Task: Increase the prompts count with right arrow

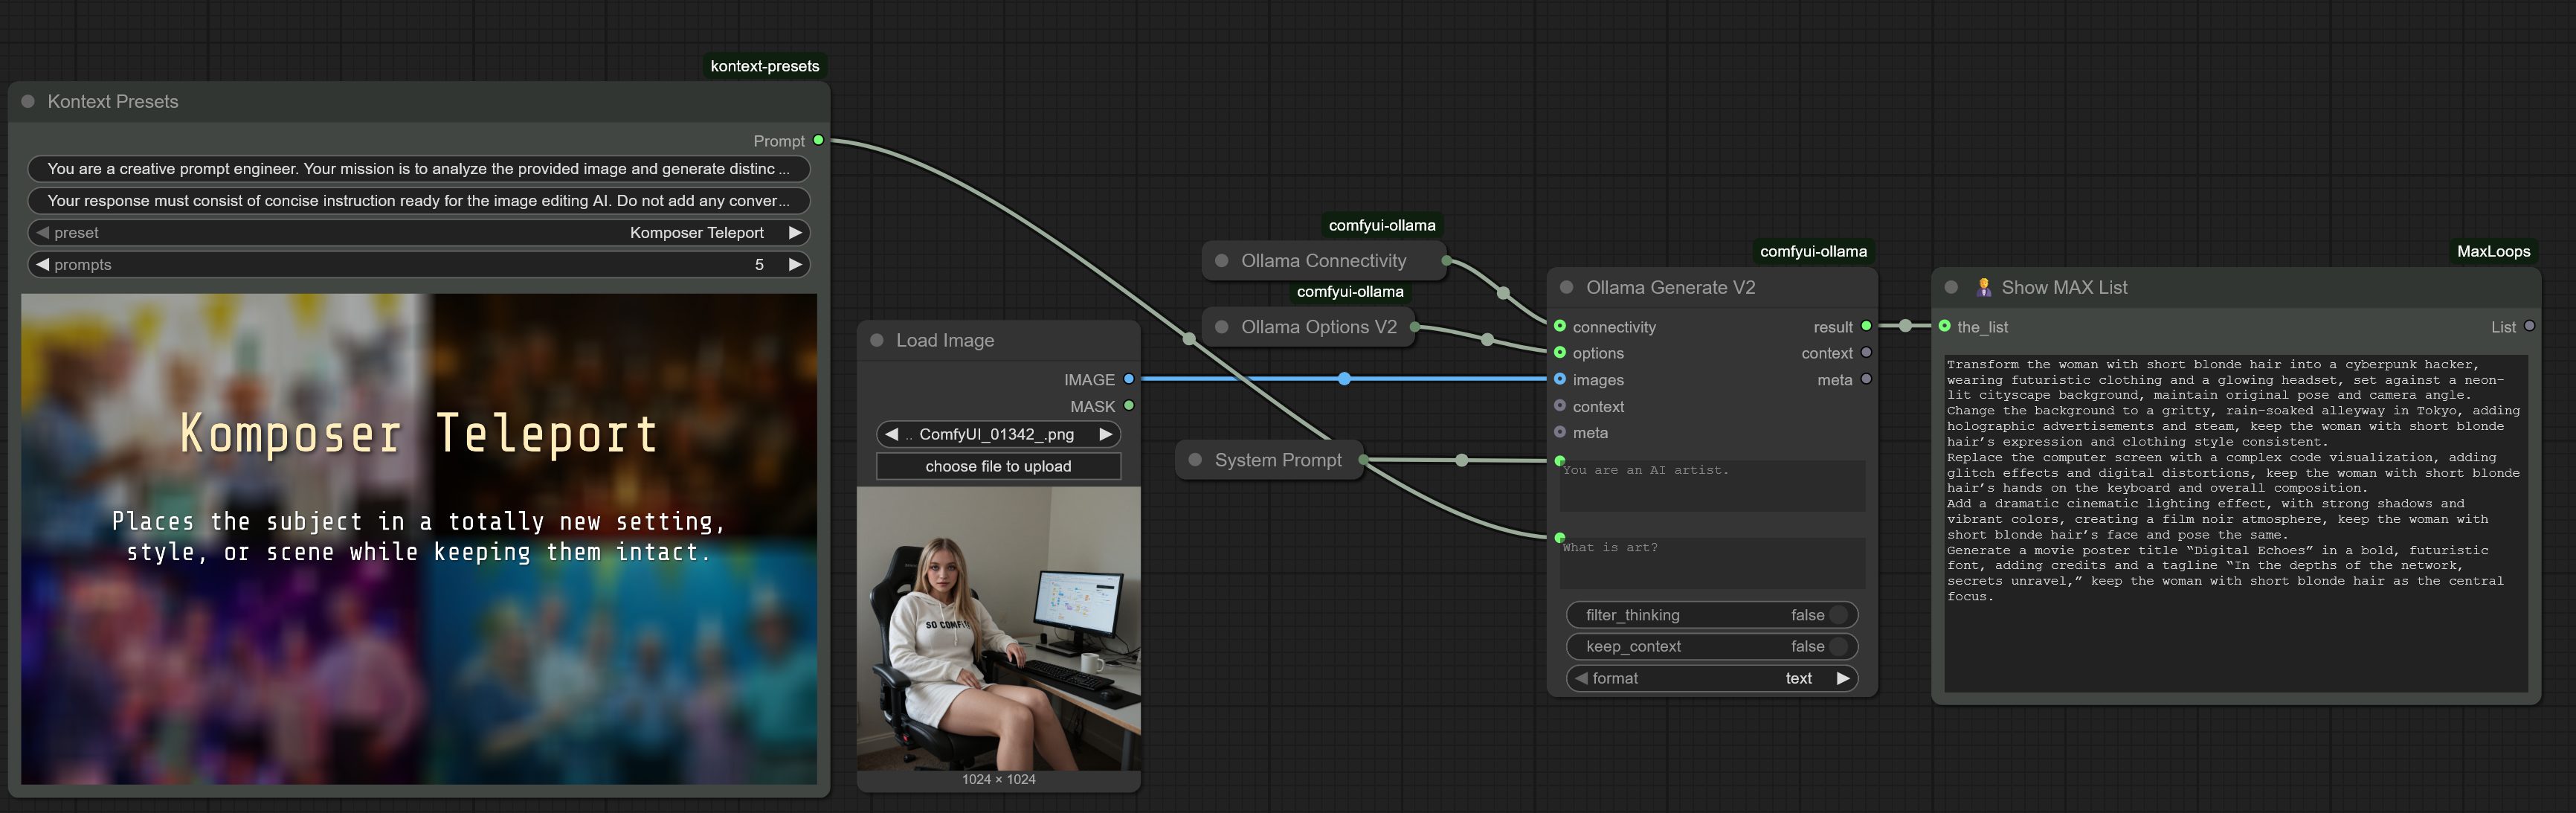Action: [x=795, y=264]
